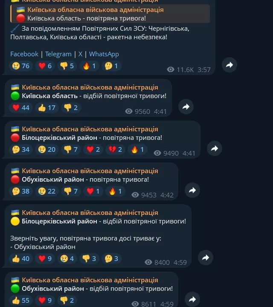Toggle thumbs up reaction showing 40
Image resolution: width=273 pixels, height=307 pixels.
[21, 259]
